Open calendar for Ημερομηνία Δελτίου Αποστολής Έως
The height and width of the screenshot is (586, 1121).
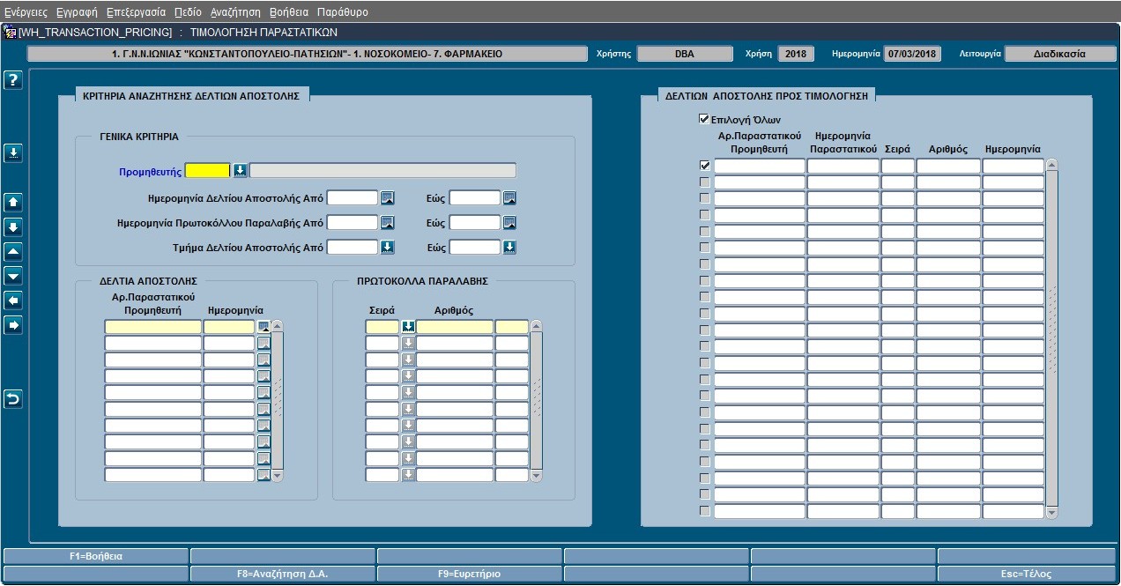point(509,198)
